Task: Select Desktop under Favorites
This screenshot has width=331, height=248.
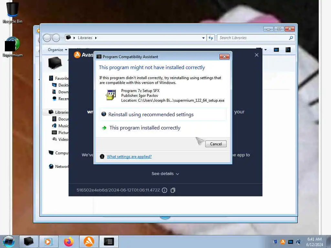Action: (60, 85)
